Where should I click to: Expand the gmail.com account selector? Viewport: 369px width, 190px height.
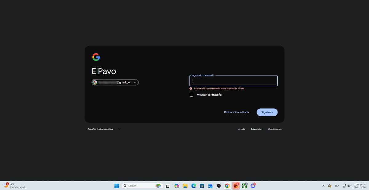tap(135, 82)
